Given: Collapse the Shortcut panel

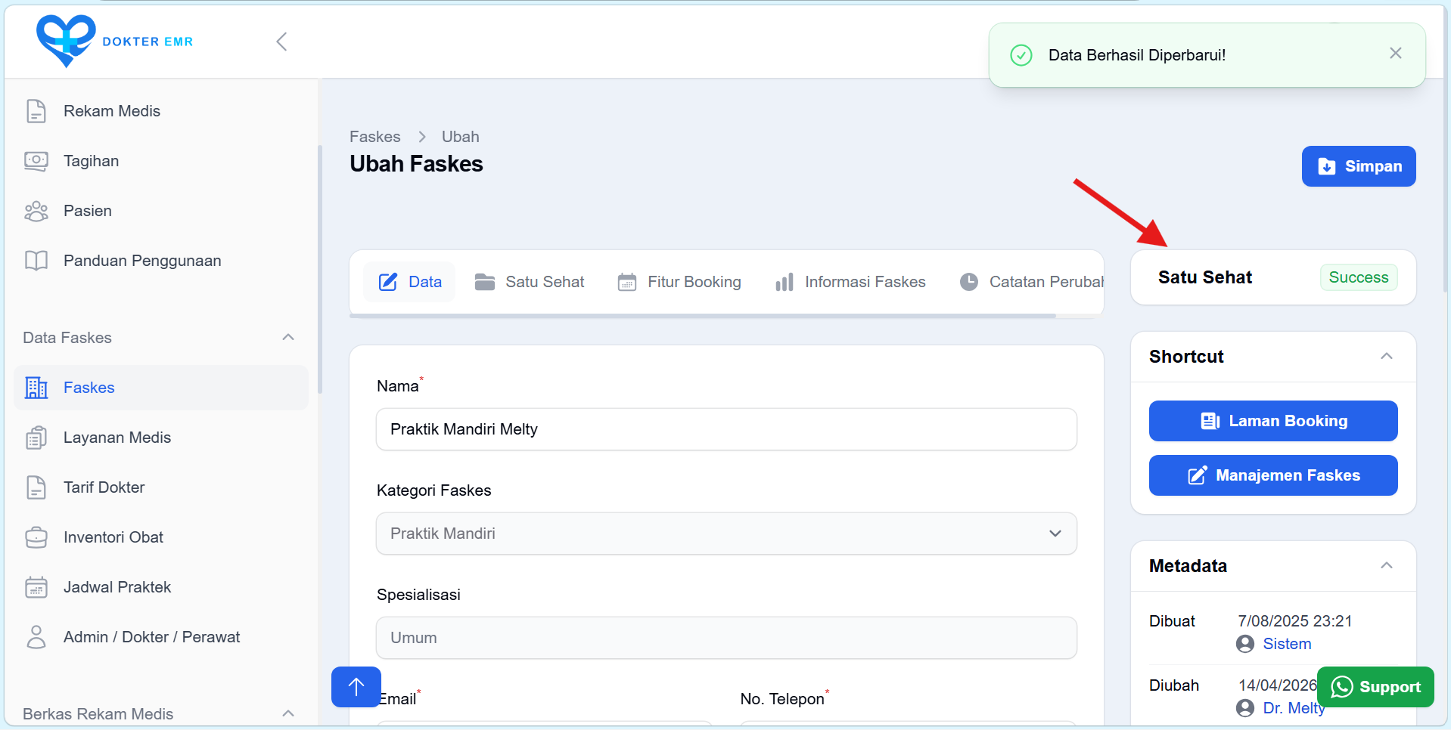Looking at the screenshot, I should click(1387, 357).
